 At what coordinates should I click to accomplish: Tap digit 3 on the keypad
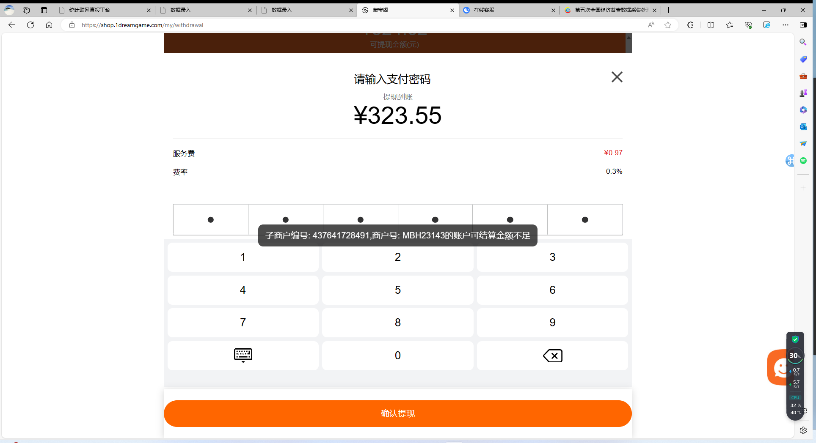click(552, 257)
